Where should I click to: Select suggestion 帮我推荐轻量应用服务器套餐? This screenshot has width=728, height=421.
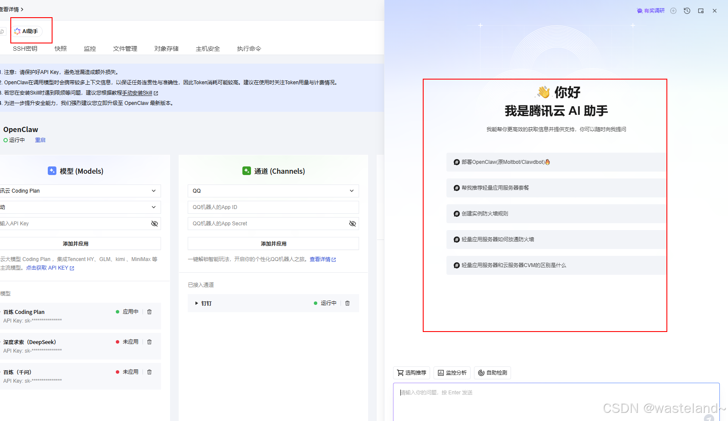pyautogui.click(x=556, y=188)
